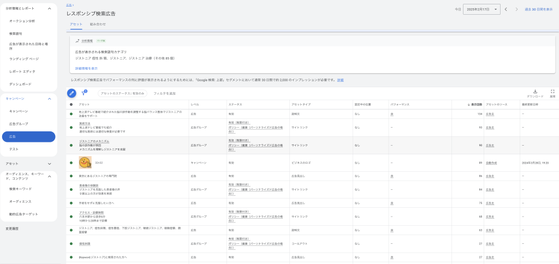Click the 分析情報 insights icon in card
This screenshot has width=559, height=264.
click(78, 41)
